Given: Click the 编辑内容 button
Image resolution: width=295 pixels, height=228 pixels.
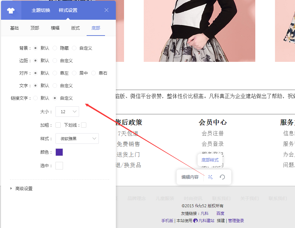Looking at the screenshot, I should pos(190,177).
